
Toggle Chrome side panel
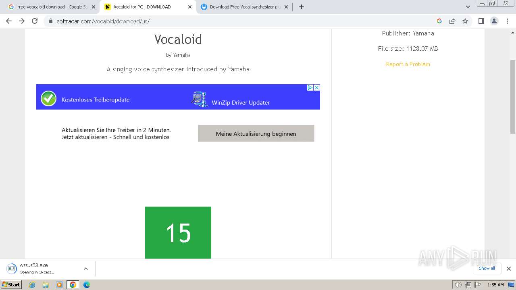point(481,21)
